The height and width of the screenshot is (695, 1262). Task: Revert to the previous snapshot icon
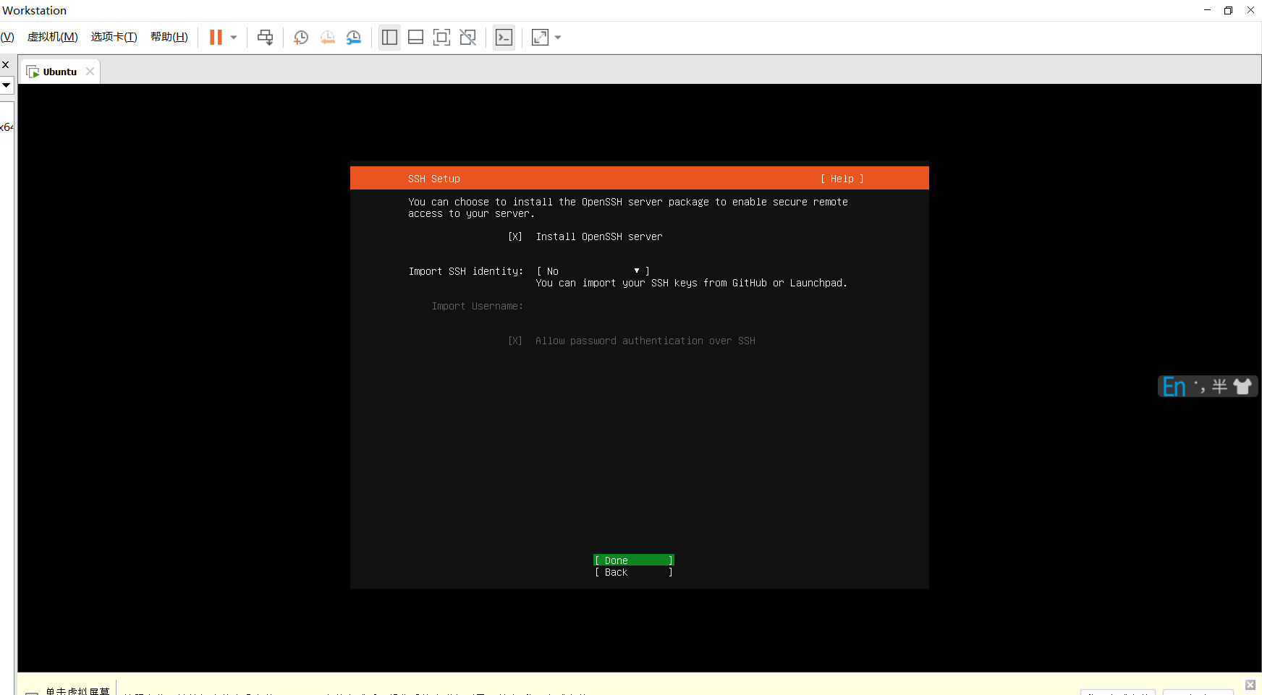[328, 37]
